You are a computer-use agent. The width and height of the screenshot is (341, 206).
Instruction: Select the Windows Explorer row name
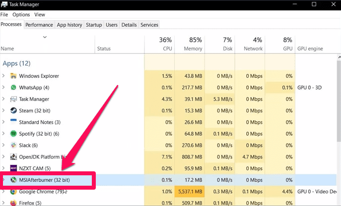coord(39,76)
